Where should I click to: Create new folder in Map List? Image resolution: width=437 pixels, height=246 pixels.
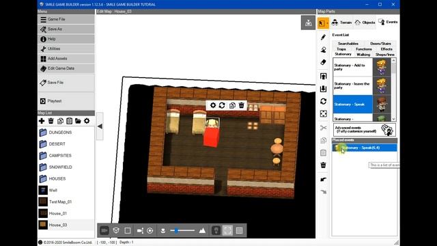click(78, 121)
